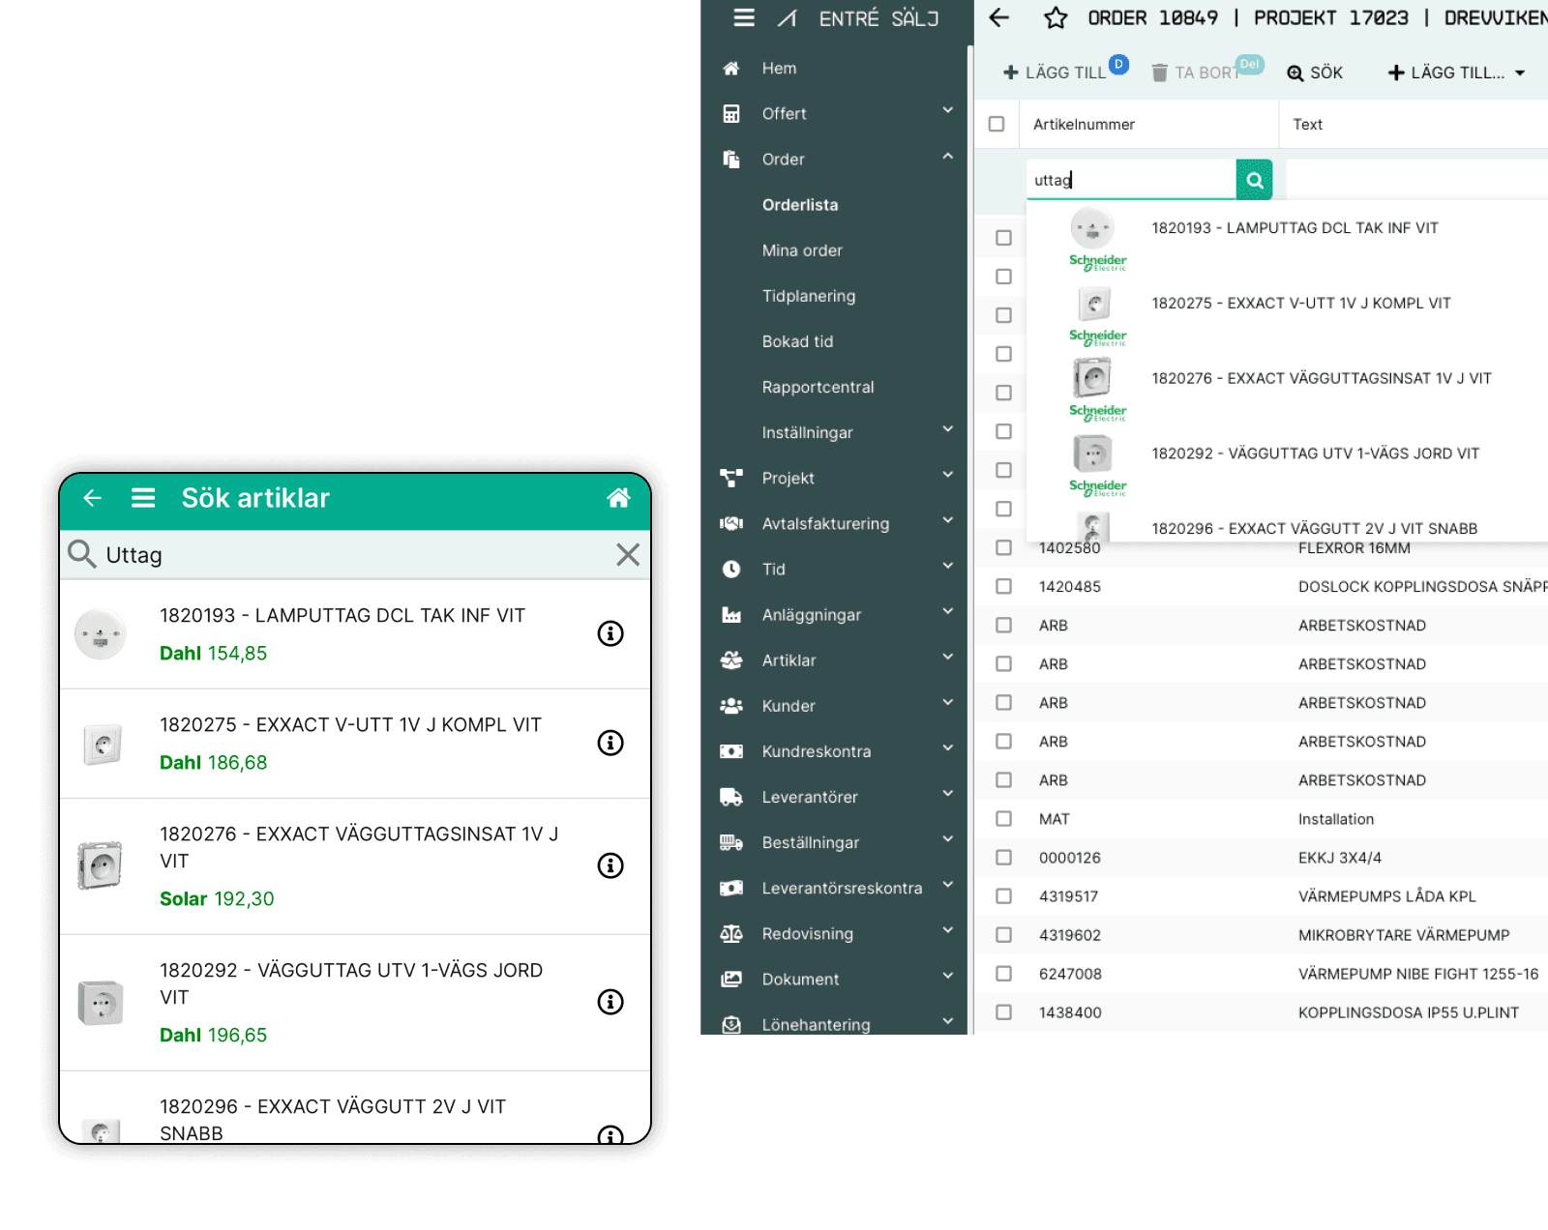Check row 1438400 Kopplingsdosa IP55

(x=1004, y=1012)
